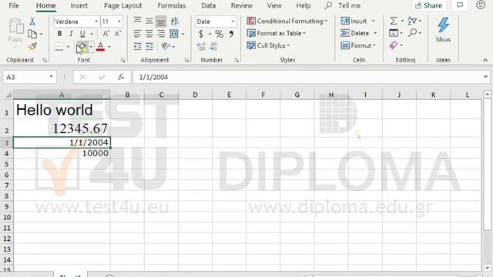493x277 pixels.
Task: Set Bottom Align for cell content
Action: tap(161, 21)
